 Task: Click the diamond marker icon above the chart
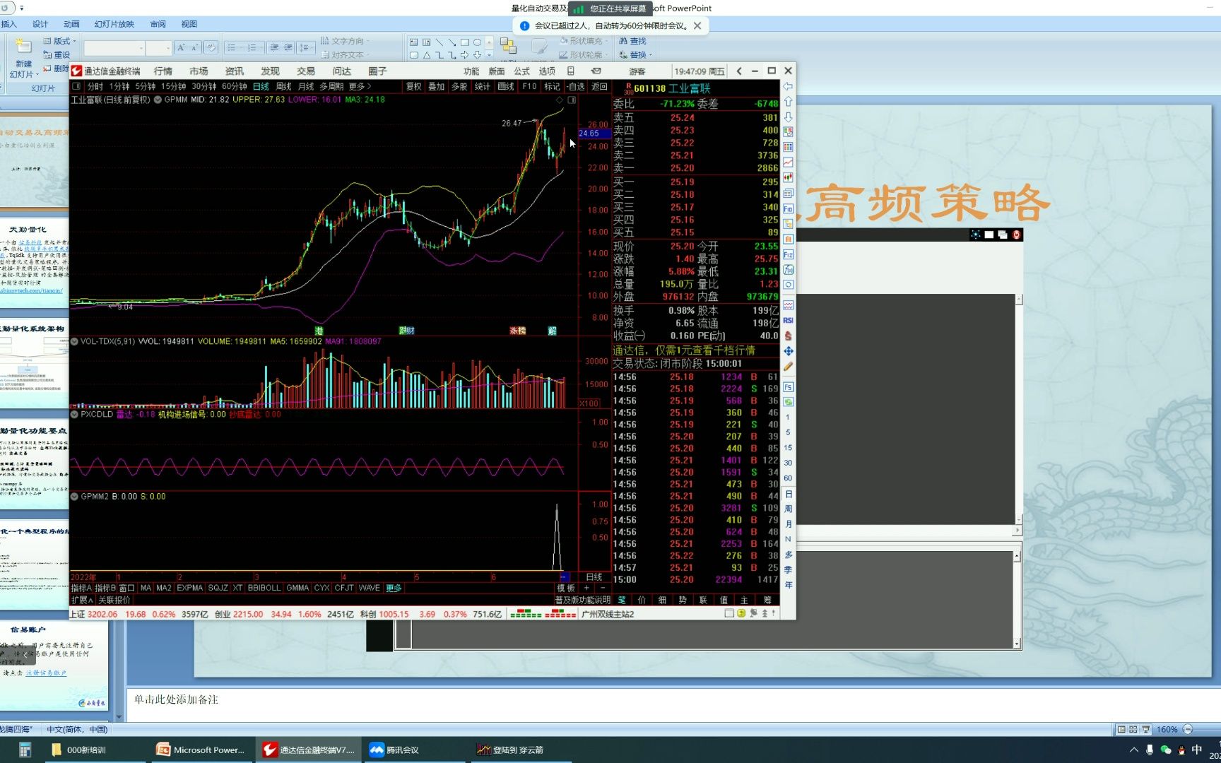point(560,100)
